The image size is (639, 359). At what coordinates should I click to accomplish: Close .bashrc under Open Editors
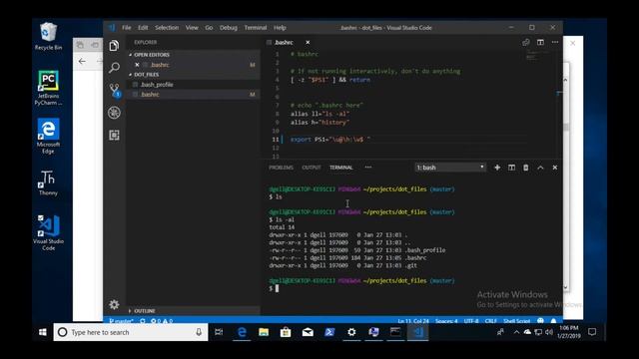(x=137, y=65)
